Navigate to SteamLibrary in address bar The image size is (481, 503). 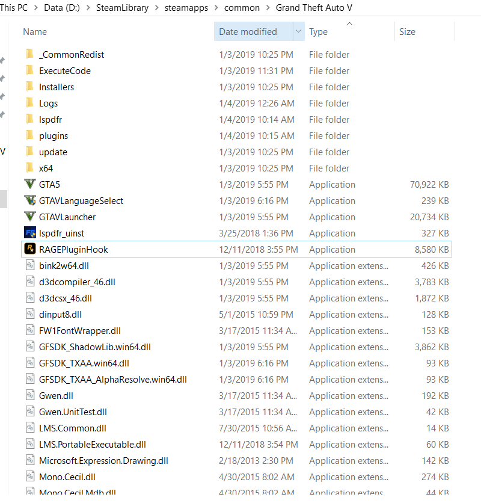(122, 8)
